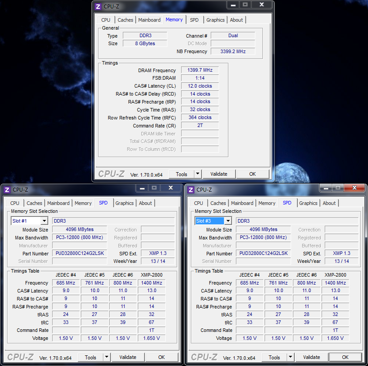368x366 pixels.
Task: Open Mainboard tab in top Memory window
Action: 149,20
